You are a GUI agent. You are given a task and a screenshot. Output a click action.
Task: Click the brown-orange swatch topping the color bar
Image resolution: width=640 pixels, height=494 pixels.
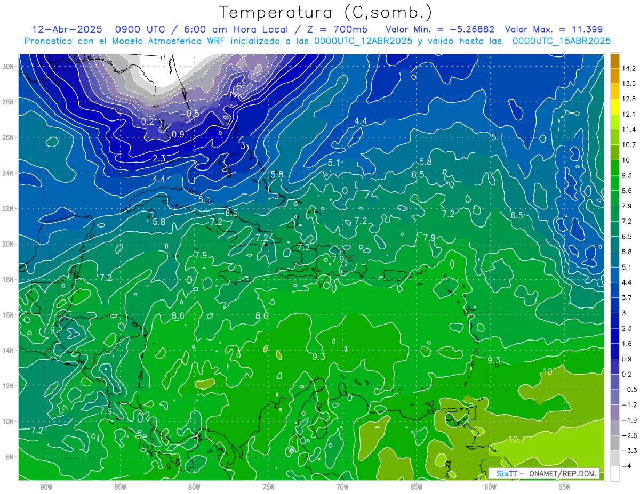[x=615, y=60]
